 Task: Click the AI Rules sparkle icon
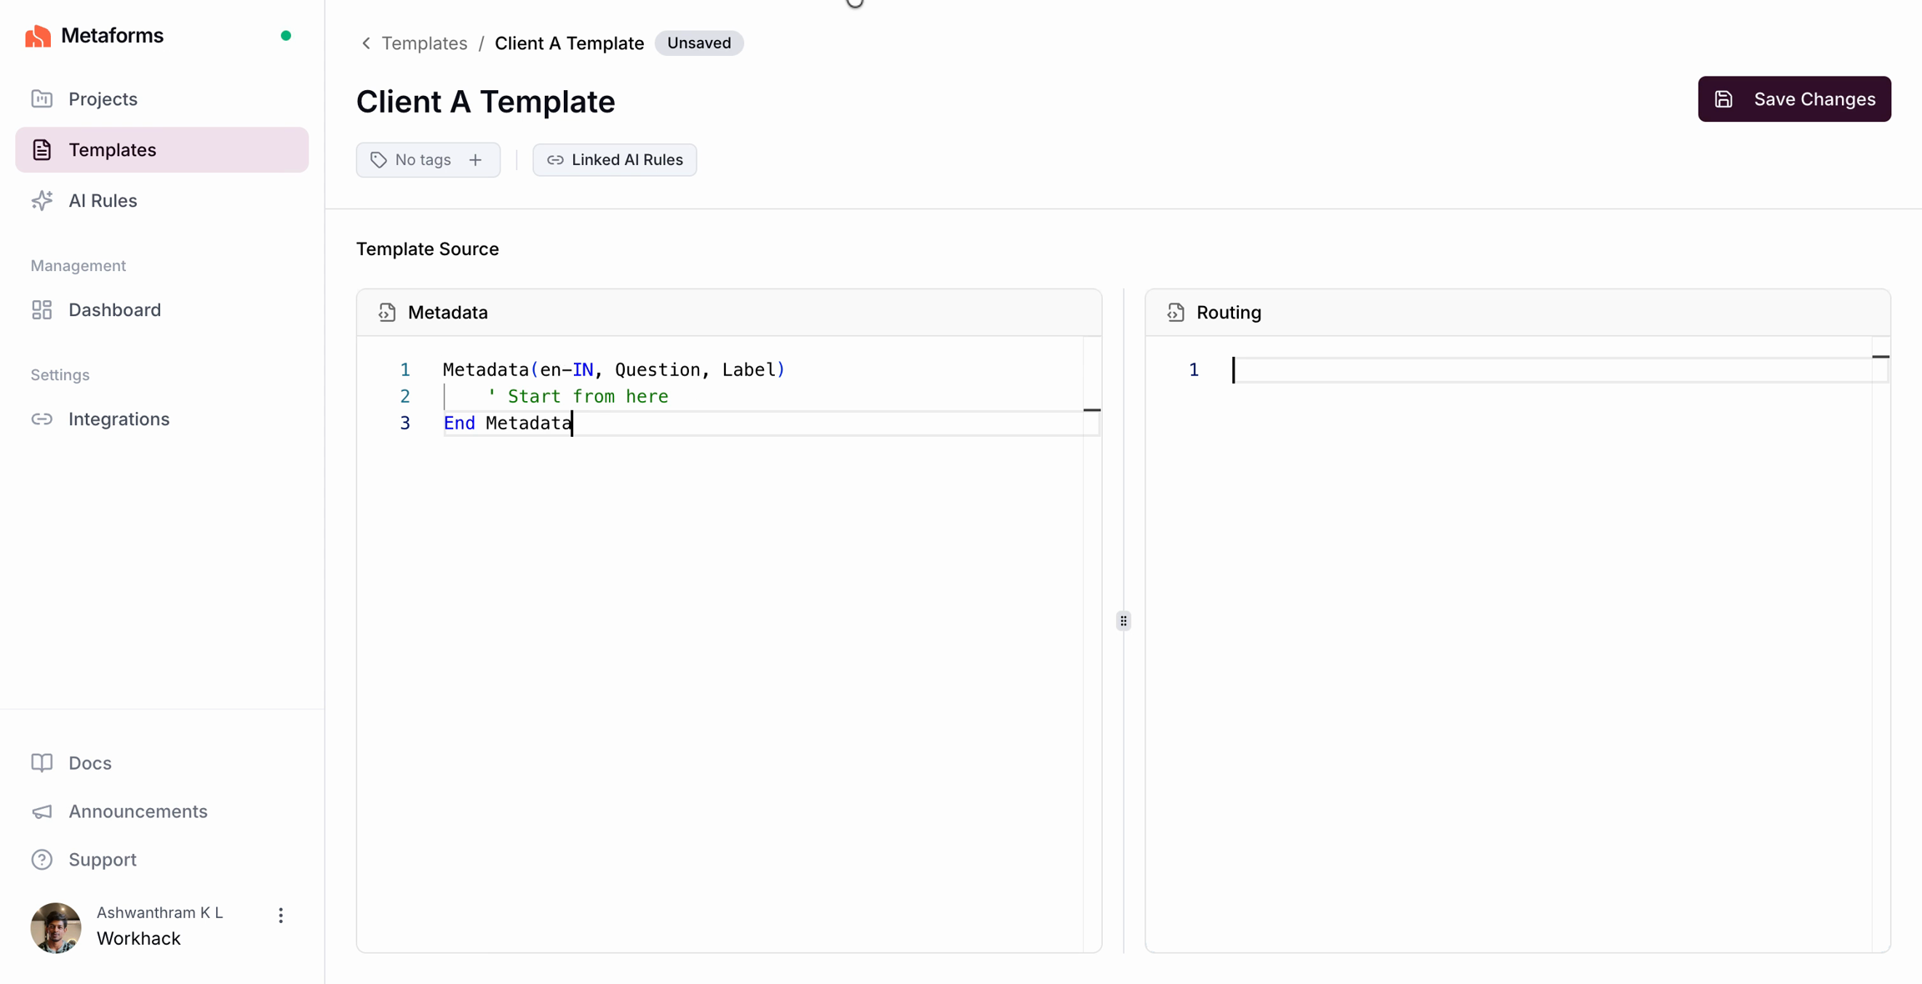click(x=42, y=201)
